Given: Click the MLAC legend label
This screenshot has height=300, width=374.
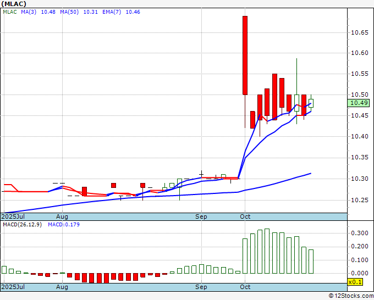Looking at the screenshot, I should coord(10,12).
